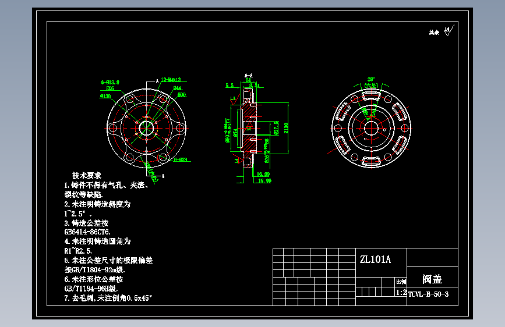
Task: Click the lower section-cut marker "A" on left view
Action: coord(163,176)
